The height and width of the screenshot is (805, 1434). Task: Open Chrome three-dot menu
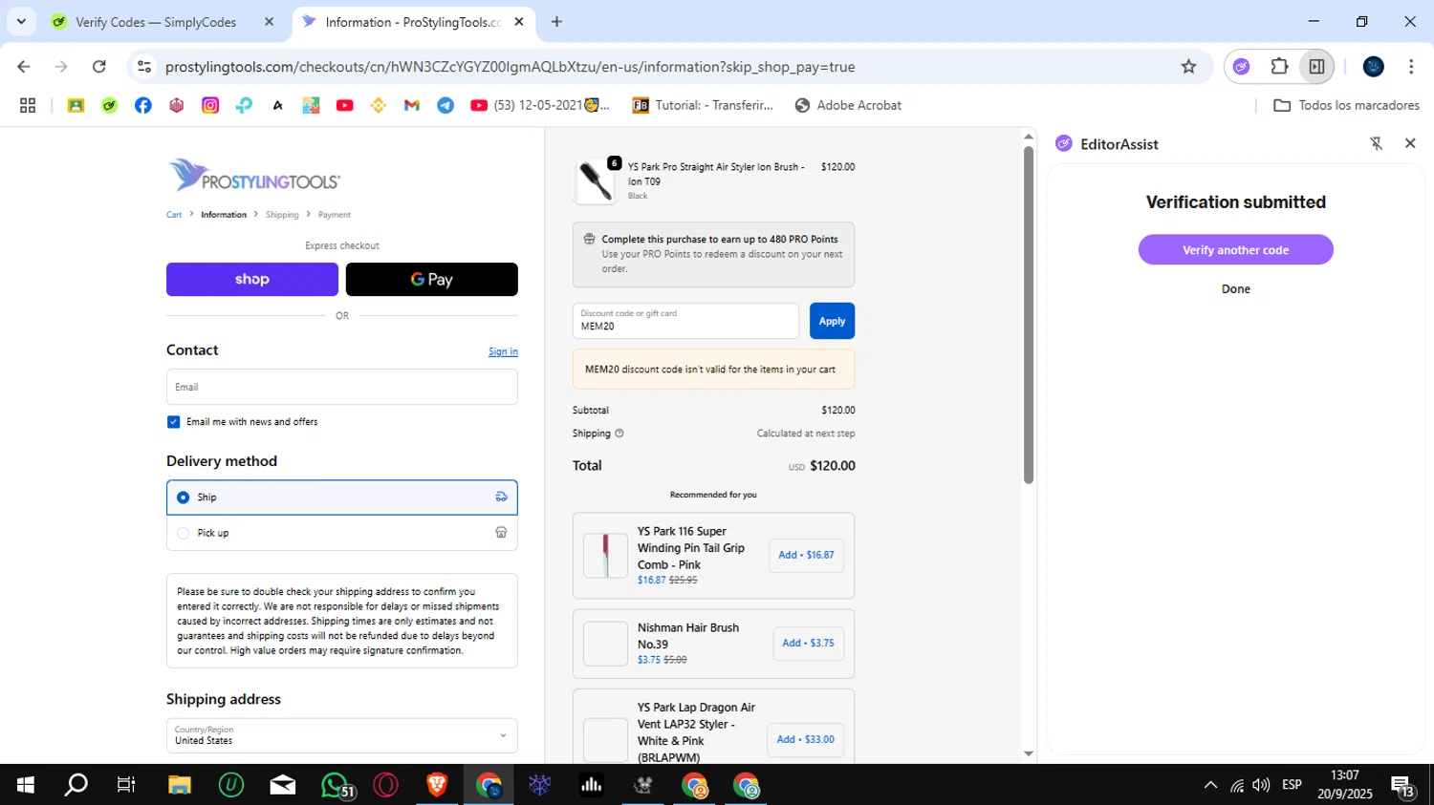point(1411,67)
